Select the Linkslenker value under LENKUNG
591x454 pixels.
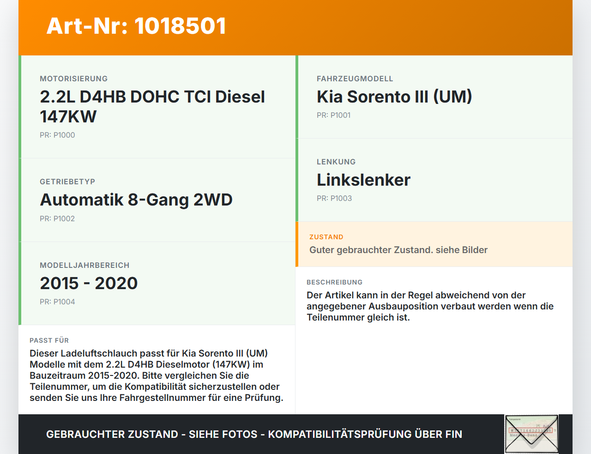pos(363,180)
